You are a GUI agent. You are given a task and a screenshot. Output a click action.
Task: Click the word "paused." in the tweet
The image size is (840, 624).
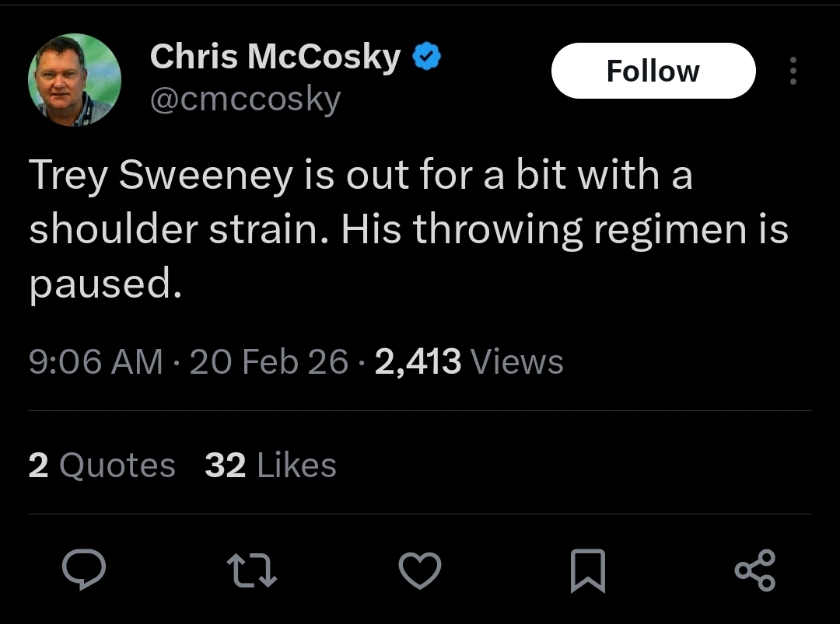(105, 285)
